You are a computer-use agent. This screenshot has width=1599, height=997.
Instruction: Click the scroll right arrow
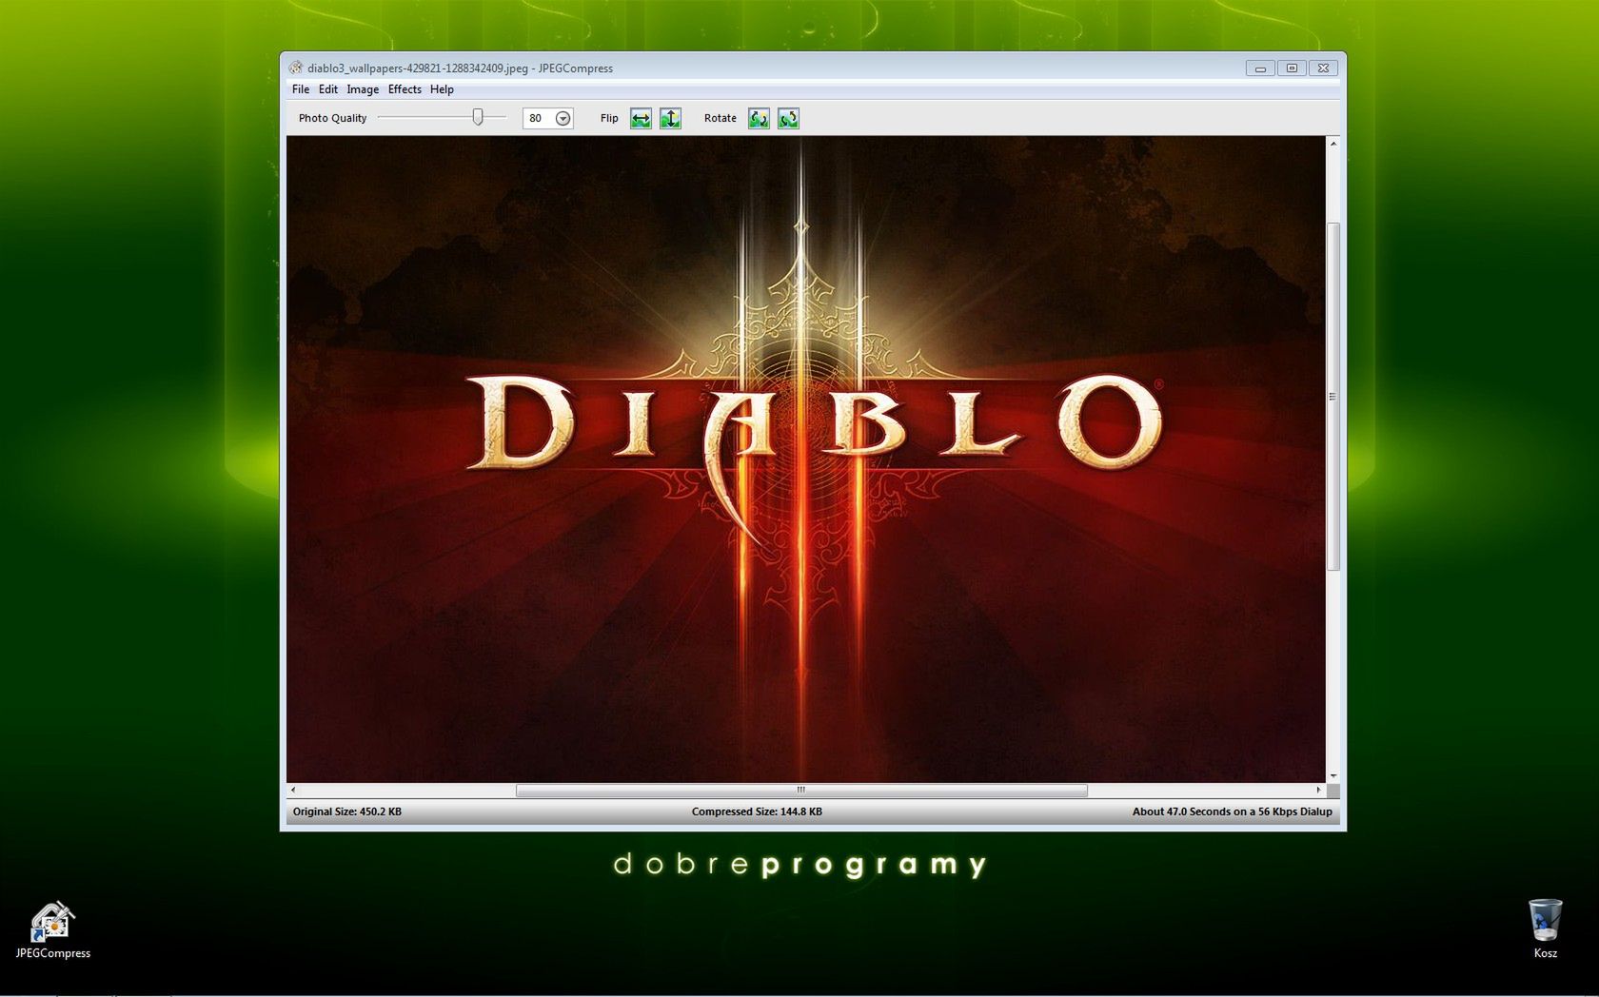coord(1318,790)
